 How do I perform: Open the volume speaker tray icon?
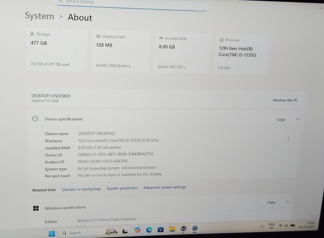pos(286,226)
